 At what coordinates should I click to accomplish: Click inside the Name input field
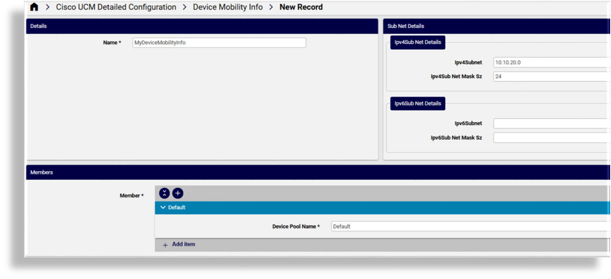coord(219,42)
